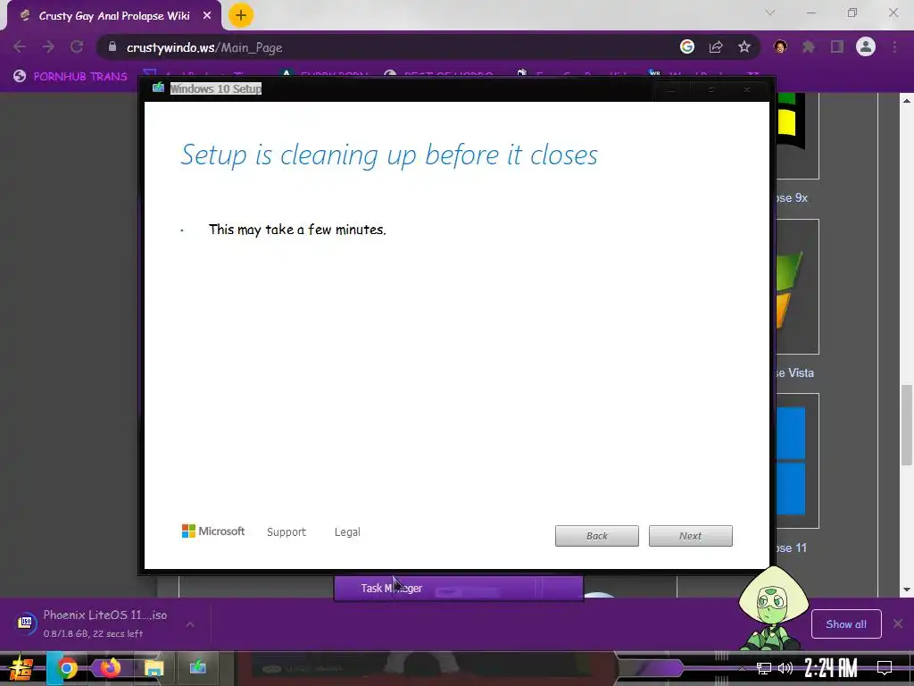Click the Back button in Windows 10 Setup
Image resolution: width=914 pixels, height=686 pixels.
[x=597, y=536]
